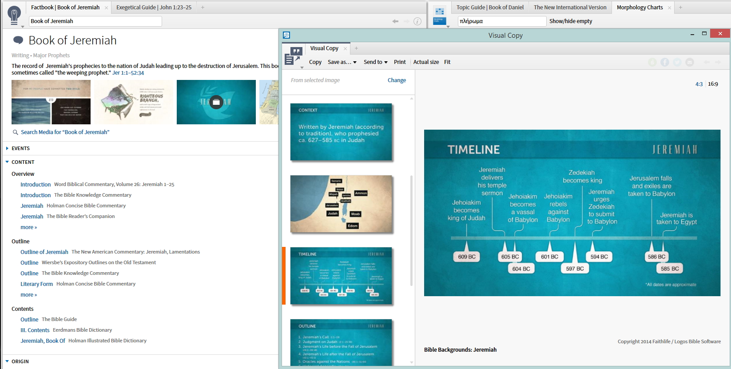The height and width of the screenshot is (369, 731).
Task: Open the Send to dropdown
Action: 376,62
